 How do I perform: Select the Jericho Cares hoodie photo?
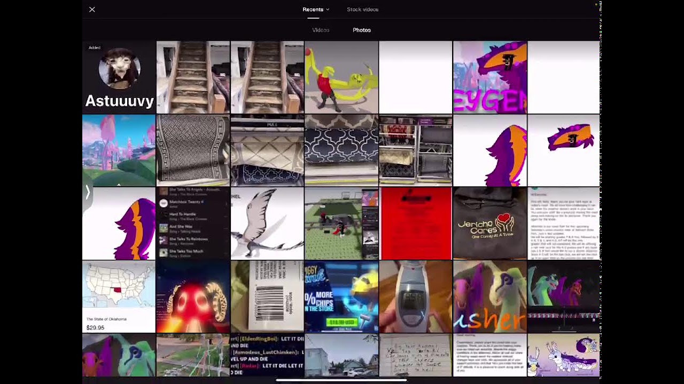pyautogui.click(x=489, y=223)
